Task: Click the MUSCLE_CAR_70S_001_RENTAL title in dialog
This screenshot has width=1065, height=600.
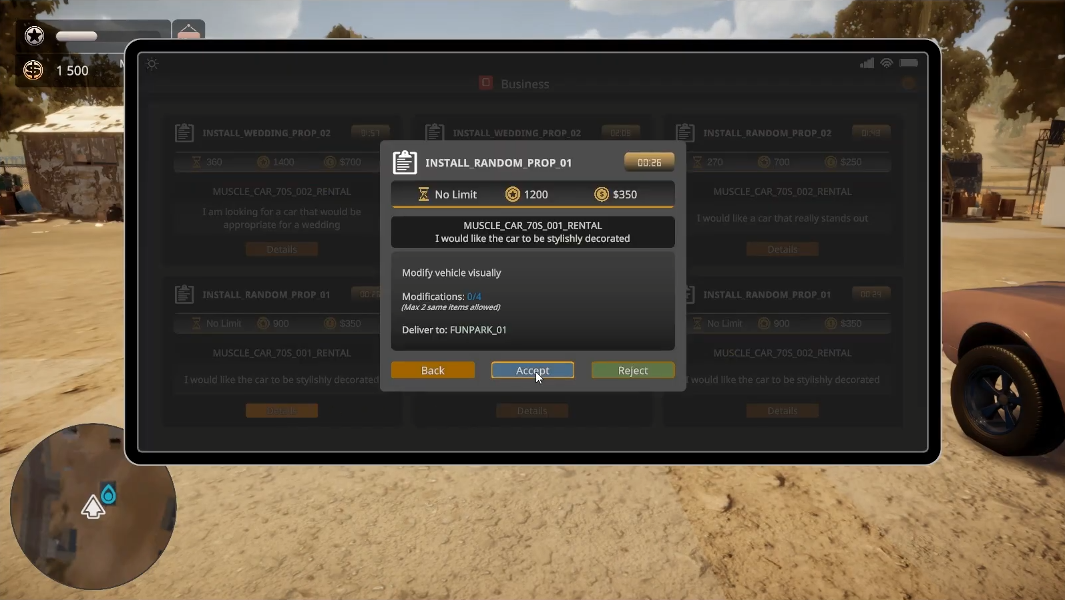Action: (x=533, y=226)
